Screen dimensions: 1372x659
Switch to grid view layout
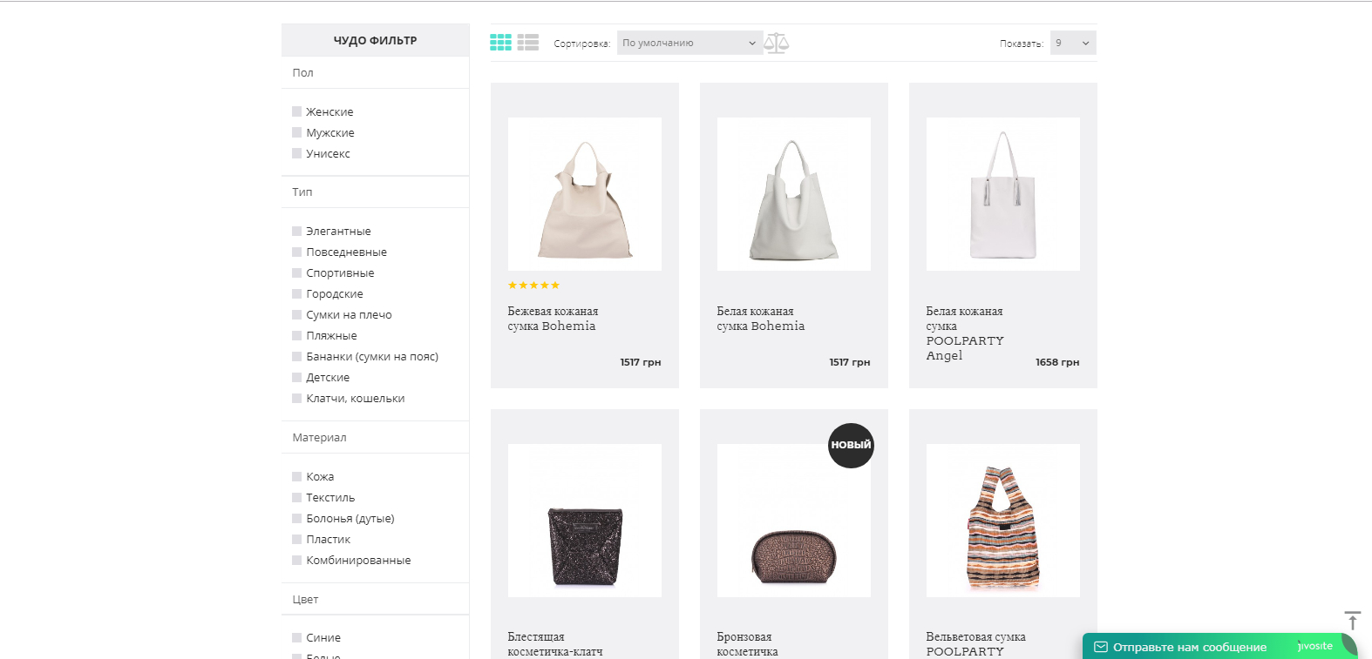[500, 43]
